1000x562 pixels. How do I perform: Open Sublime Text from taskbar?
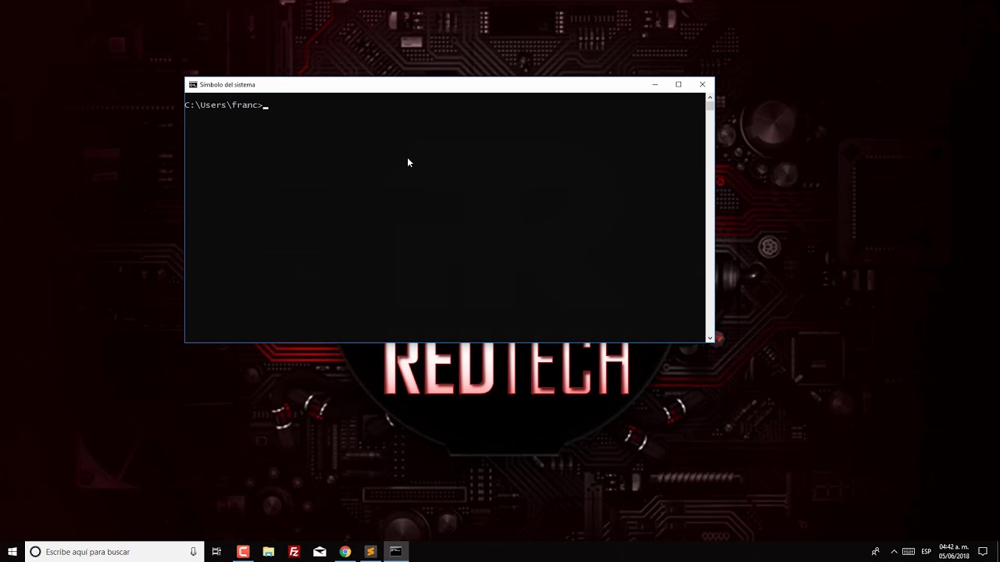(370, 552)
